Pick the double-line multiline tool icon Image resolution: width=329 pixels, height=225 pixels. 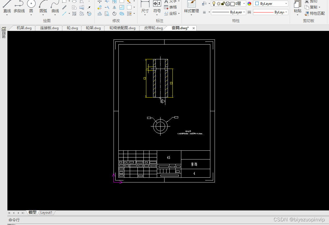64,8
